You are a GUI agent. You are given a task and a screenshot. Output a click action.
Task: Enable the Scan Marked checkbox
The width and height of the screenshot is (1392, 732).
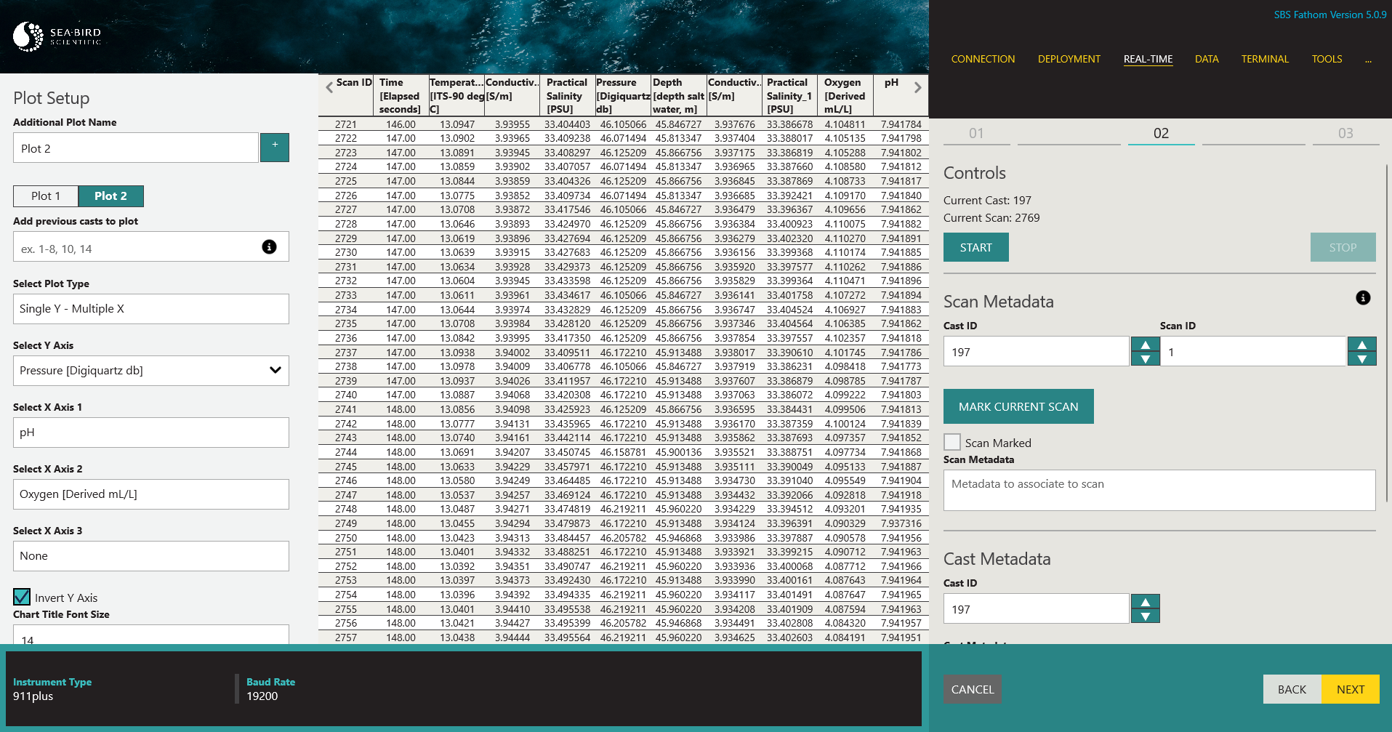pyautogui.click(x=952, y=442)
